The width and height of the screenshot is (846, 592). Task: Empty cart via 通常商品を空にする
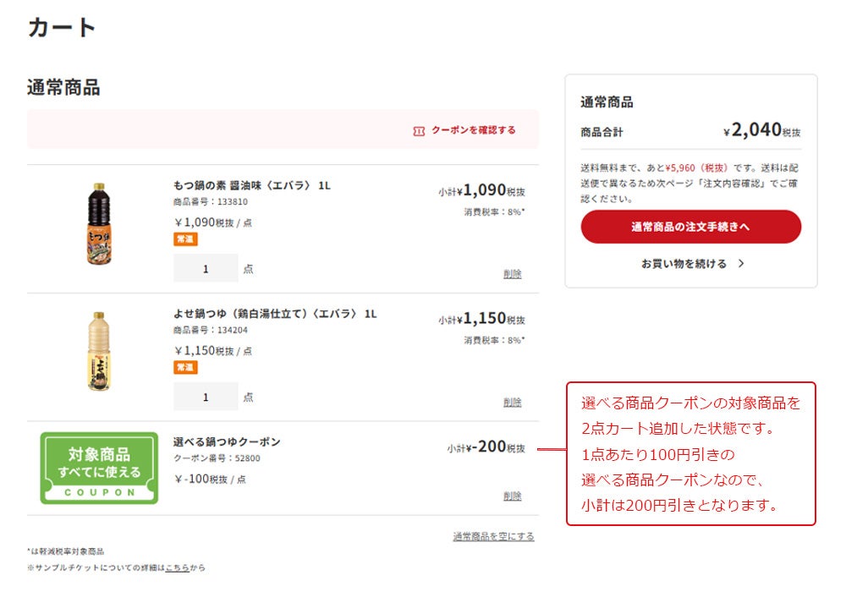tap(493, 536)
